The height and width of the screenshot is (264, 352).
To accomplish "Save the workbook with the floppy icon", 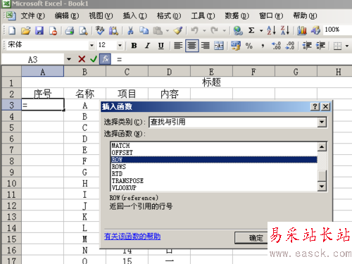I will click(x=39, y=30).
